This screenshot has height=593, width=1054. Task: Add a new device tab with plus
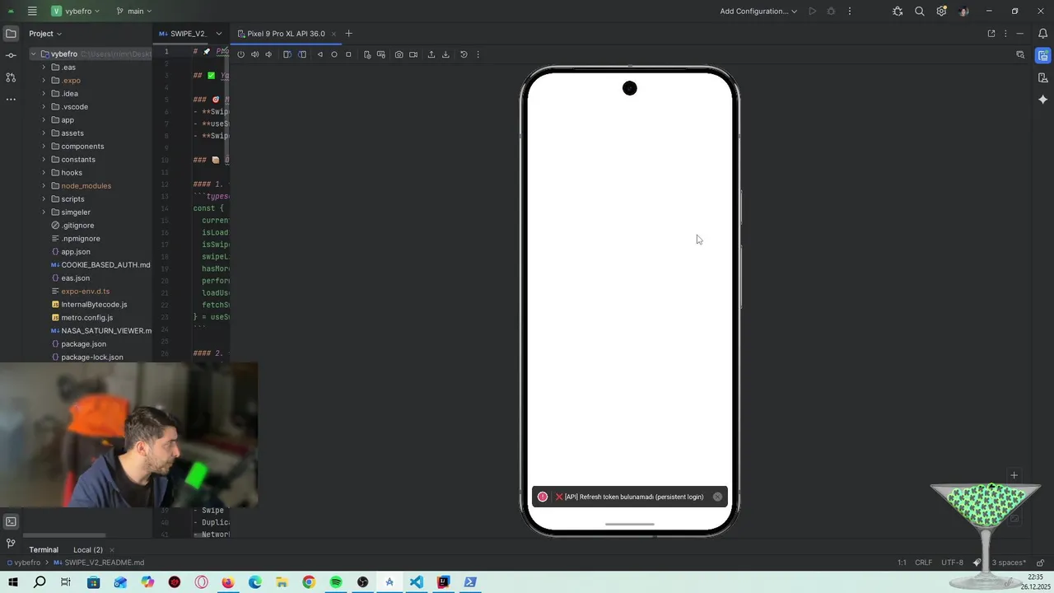click(348, 34)
